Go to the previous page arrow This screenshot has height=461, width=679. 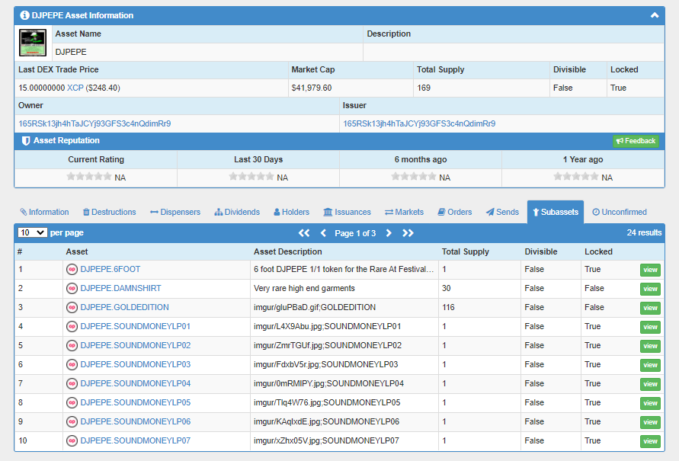tap(323, 233)
